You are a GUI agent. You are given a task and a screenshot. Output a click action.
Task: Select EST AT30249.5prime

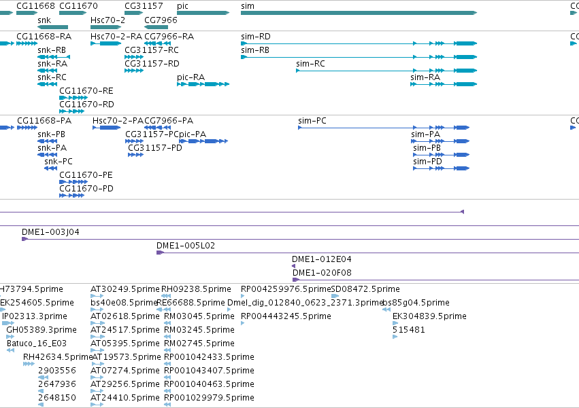(97, 296)
